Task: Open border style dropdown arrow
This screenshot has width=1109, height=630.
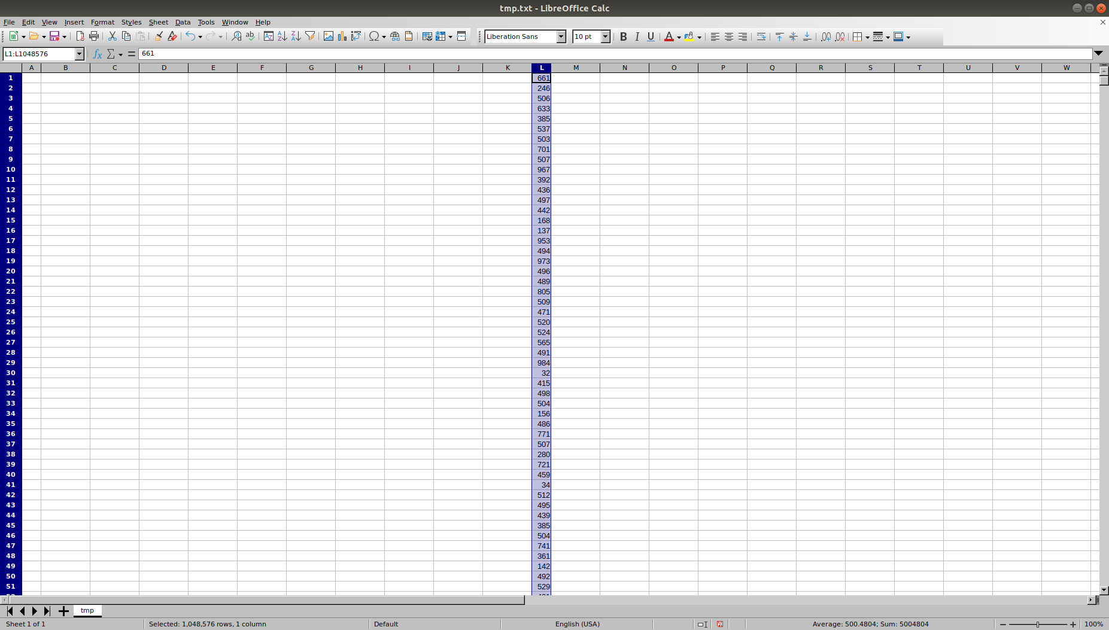Action: pyautogui.click(x=888, y=37)
